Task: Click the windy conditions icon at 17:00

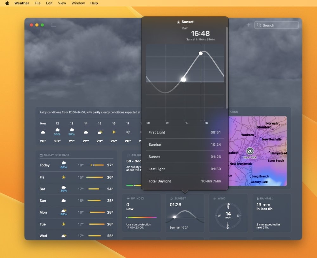Action: click(128, 131)
